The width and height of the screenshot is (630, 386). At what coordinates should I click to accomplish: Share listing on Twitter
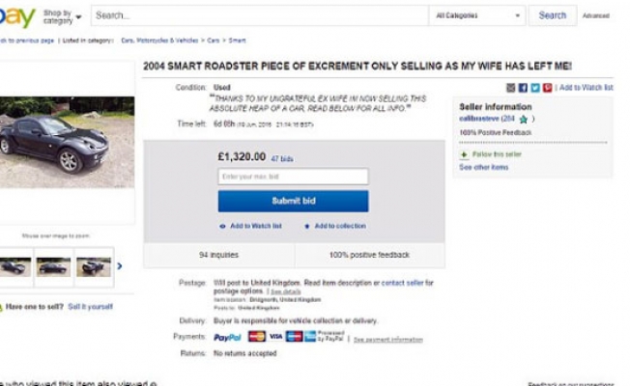tap(534, 87)
